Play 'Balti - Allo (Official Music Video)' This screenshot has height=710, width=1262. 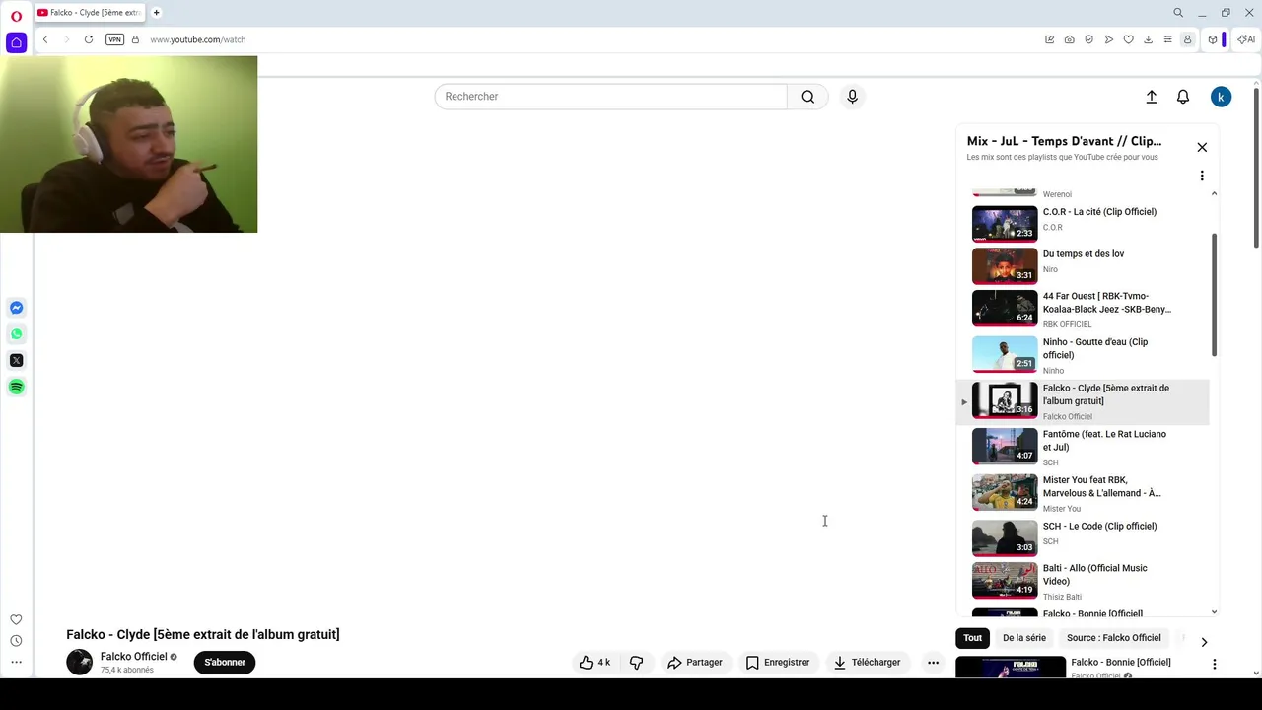[1083, 581]
